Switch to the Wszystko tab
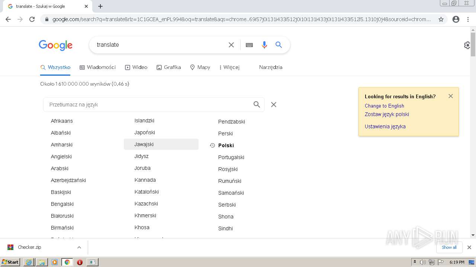 click(55, 67)
